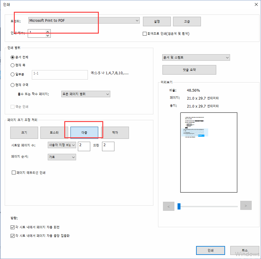Expand 모든 페이지 범위 dropdown
Viewport: 261px width, 259px height.
(86, 94)
